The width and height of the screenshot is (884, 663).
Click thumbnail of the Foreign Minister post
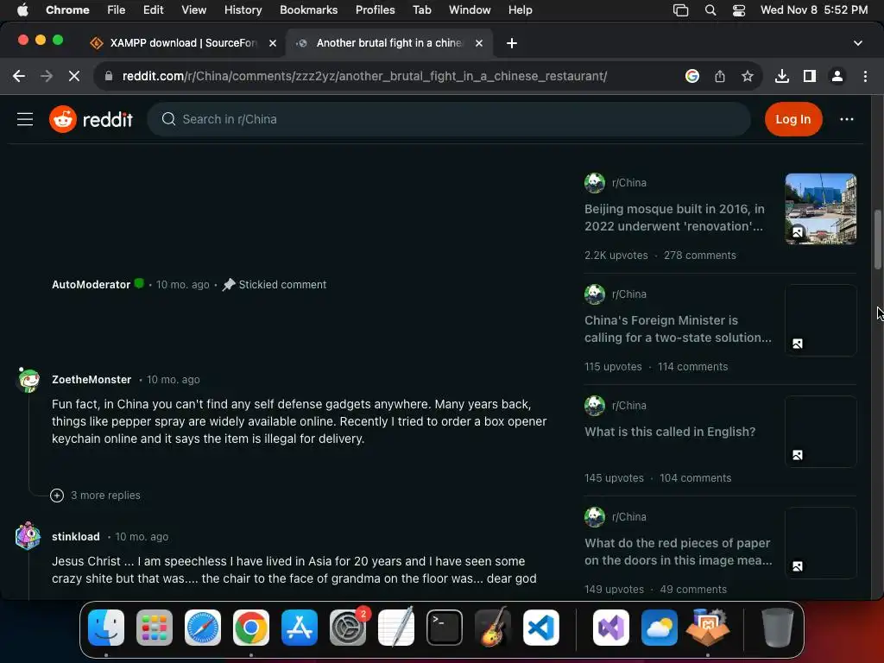[820, 319]
